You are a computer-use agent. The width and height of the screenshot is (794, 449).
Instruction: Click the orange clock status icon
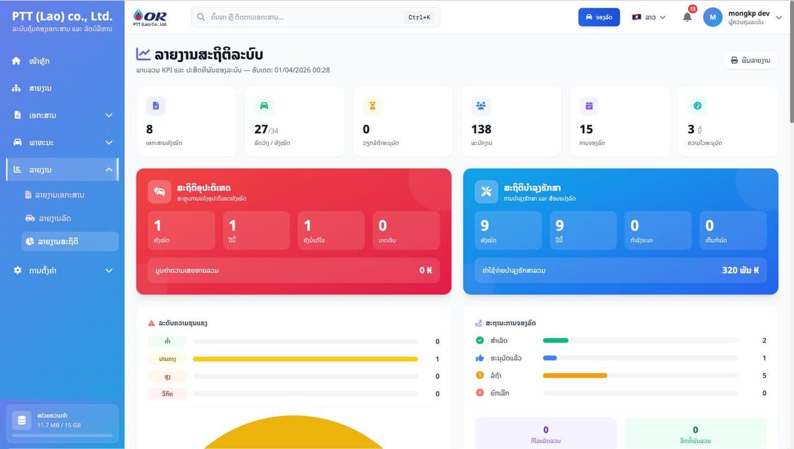tap(480, 375)
